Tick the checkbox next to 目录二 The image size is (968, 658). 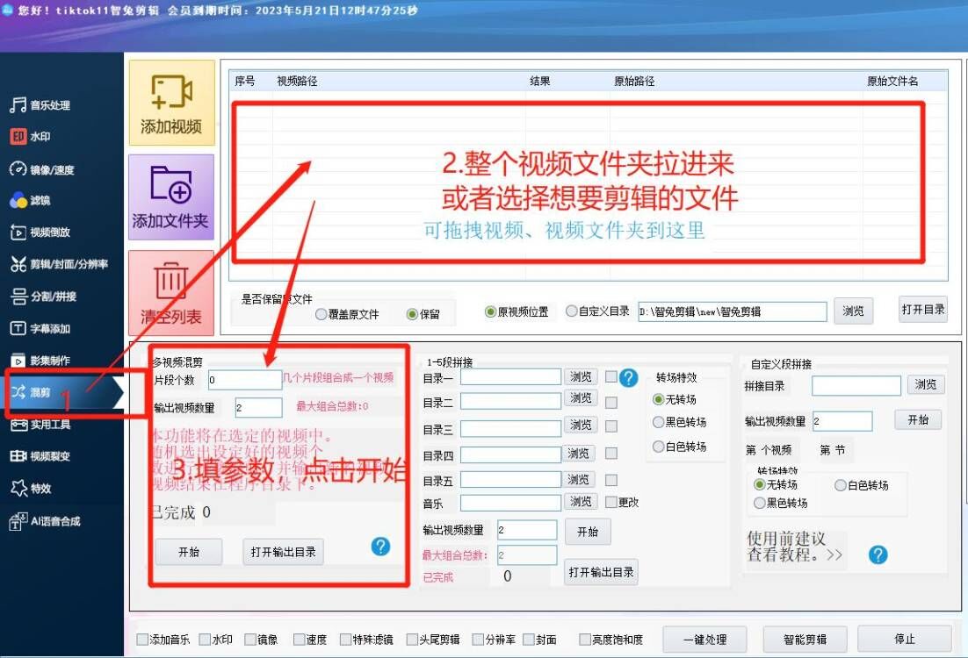pyautogui.click(x=611, y=402)
